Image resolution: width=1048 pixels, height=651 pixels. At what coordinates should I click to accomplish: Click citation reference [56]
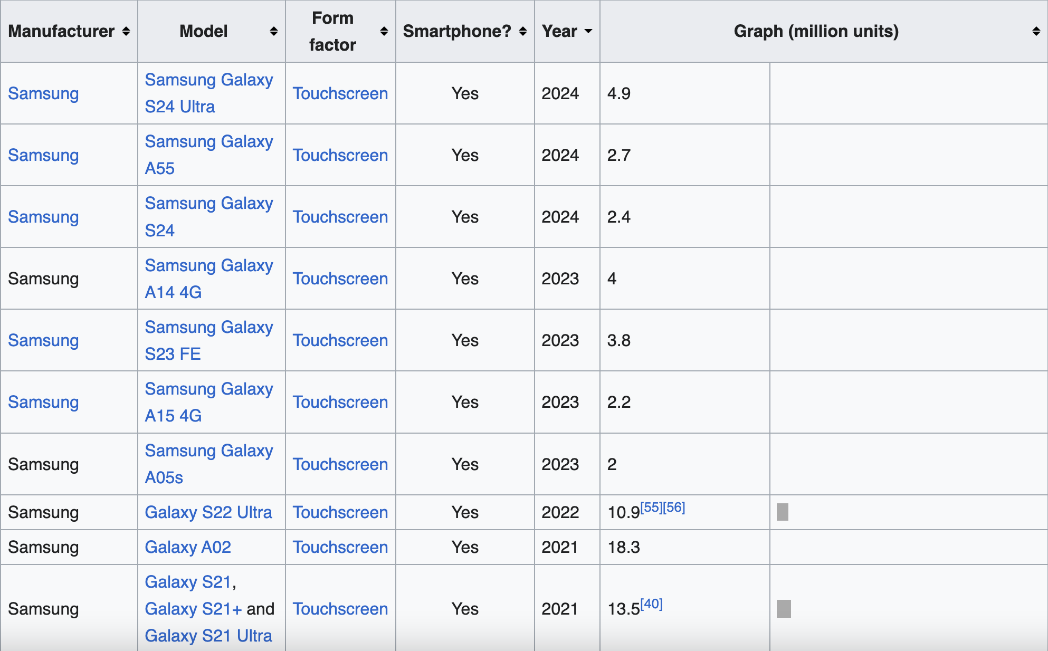pyautogui.click(x=674, y=508)
